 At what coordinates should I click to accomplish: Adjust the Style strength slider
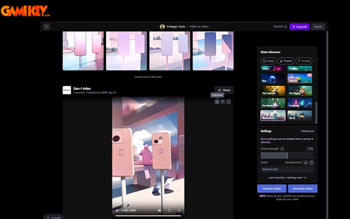tap(287, 155)
